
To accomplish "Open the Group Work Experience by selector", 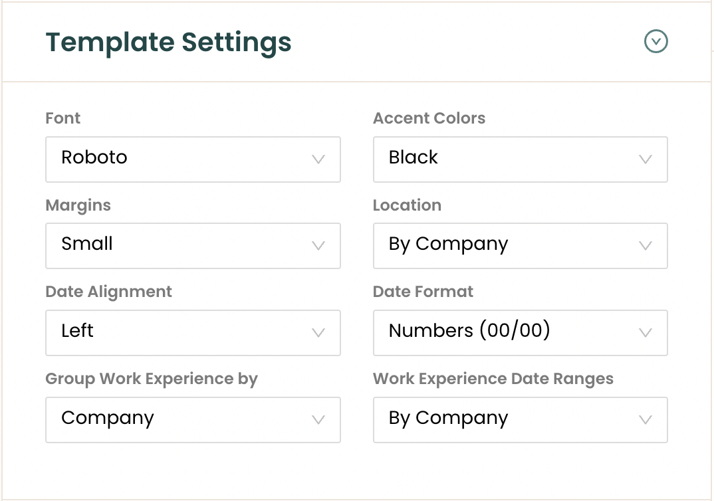I will (x=193, y=420).
